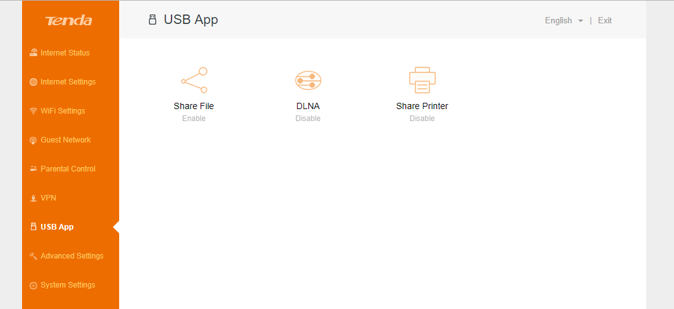Click the globe icon for Internet Settings

(33, 82)
